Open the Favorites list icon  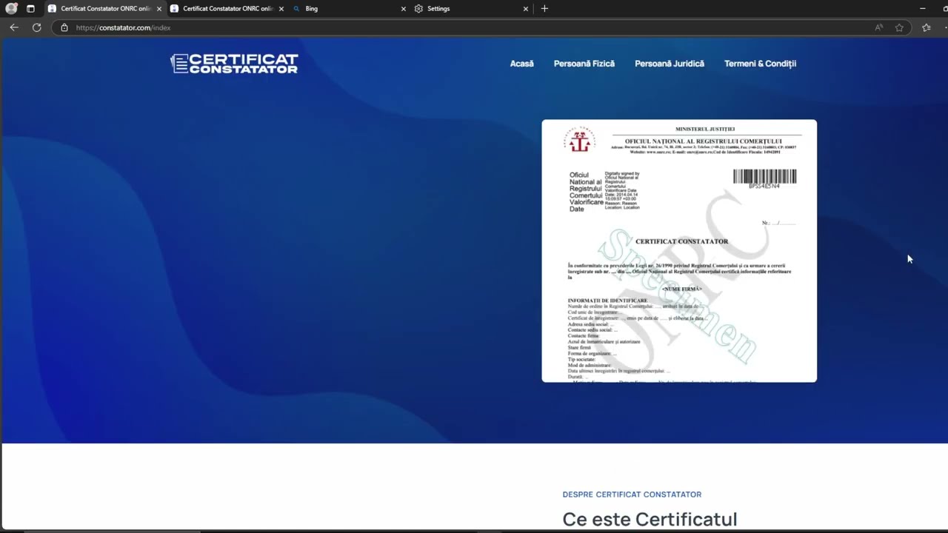pos(927,27)
